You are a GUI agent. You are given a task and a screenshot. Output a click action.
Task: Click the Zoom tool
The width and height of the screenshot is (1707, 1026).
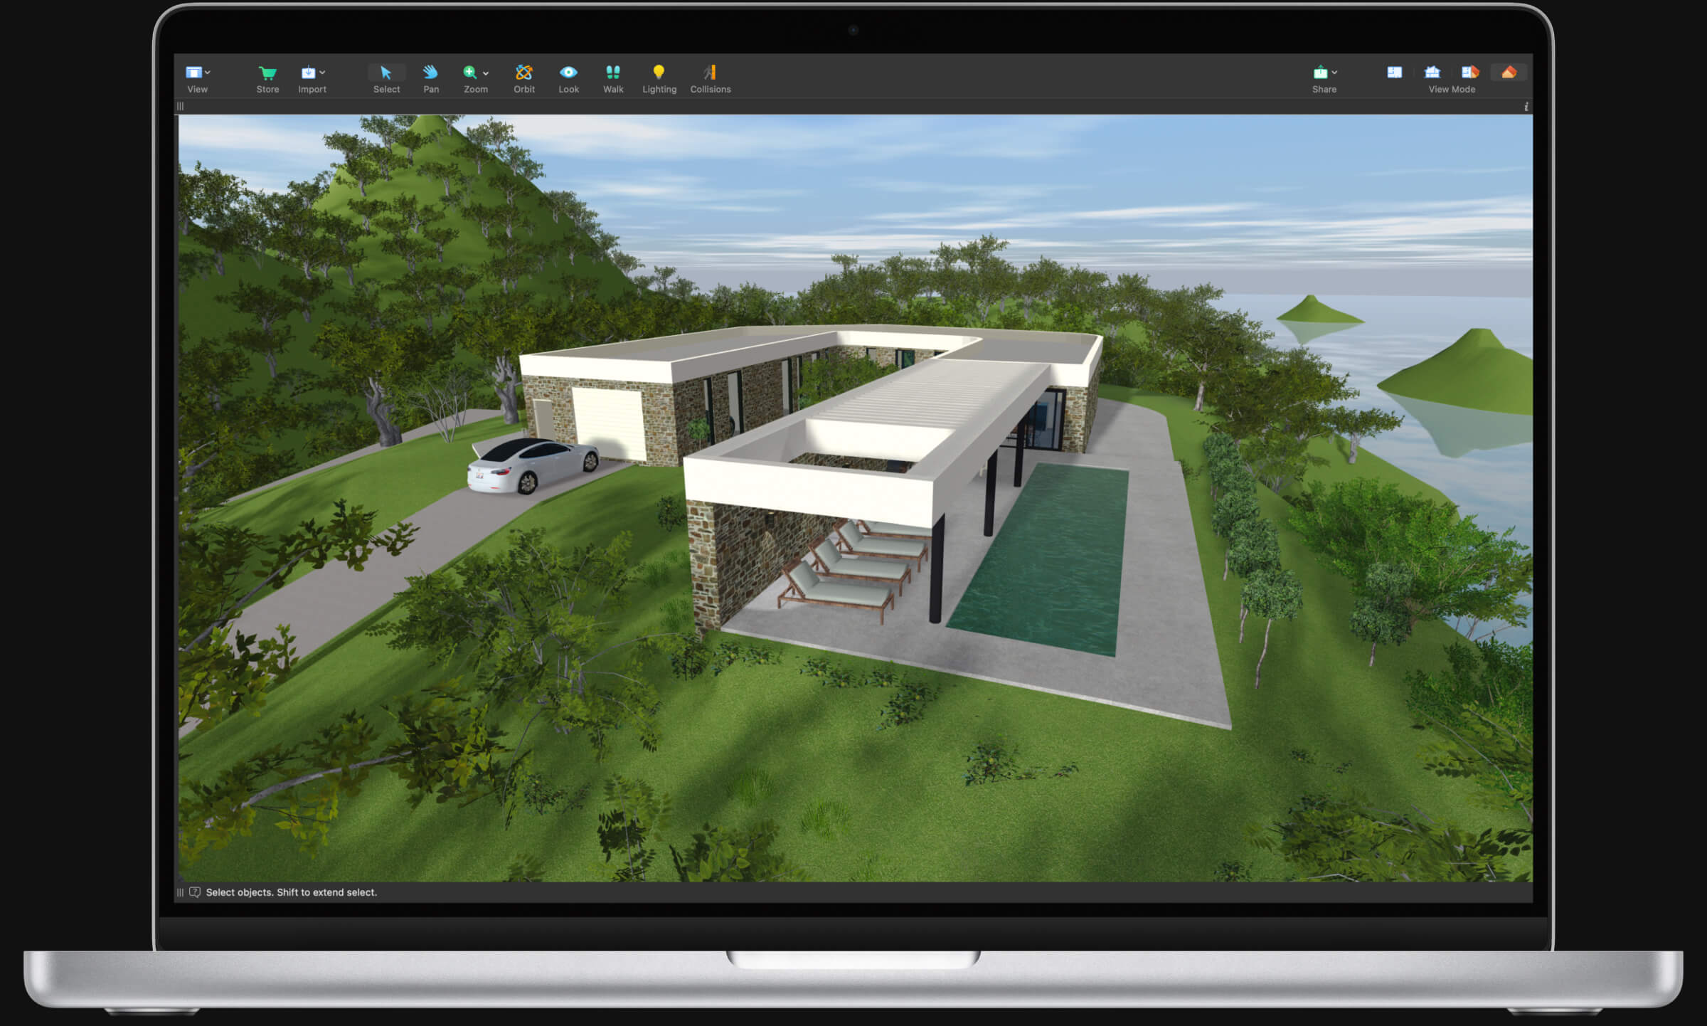click(x=474, y=79)
